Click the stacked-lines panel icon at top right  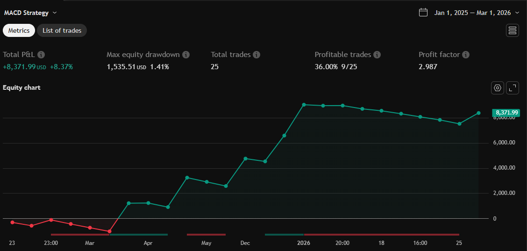coord(513,30)
